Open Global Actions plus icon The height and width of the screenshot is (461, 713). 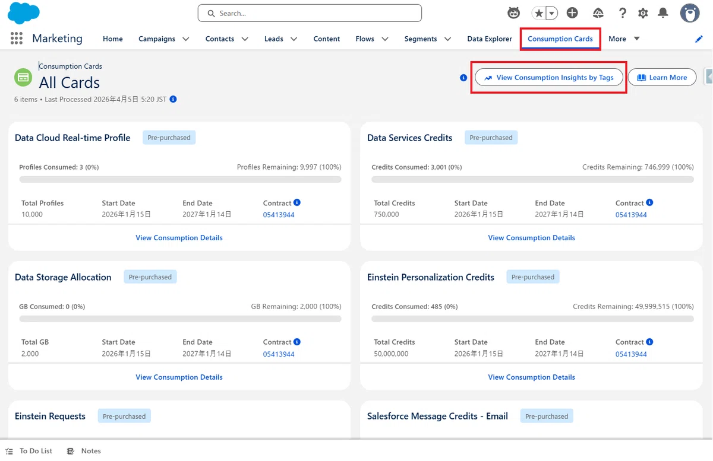572,13
